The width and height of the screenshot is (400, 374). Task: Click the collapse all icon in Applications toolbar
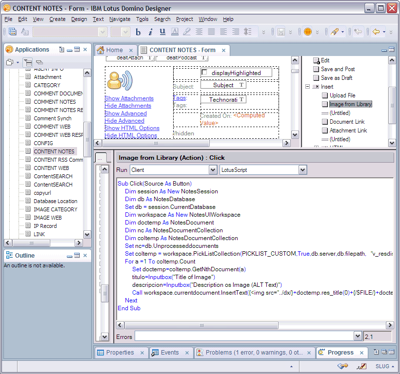[40, 62]
